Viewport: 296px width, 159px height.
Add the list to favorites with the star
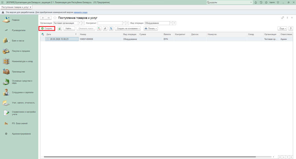pyautogui.click(x=55, y=18)
